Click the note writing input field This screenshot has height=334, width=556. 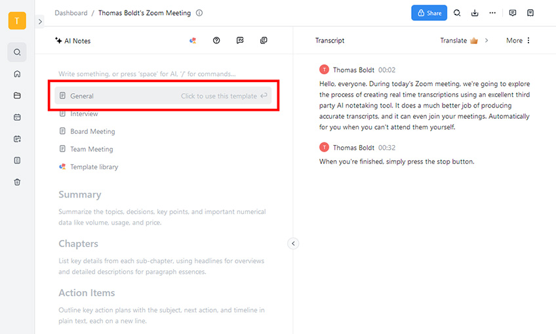147,74
